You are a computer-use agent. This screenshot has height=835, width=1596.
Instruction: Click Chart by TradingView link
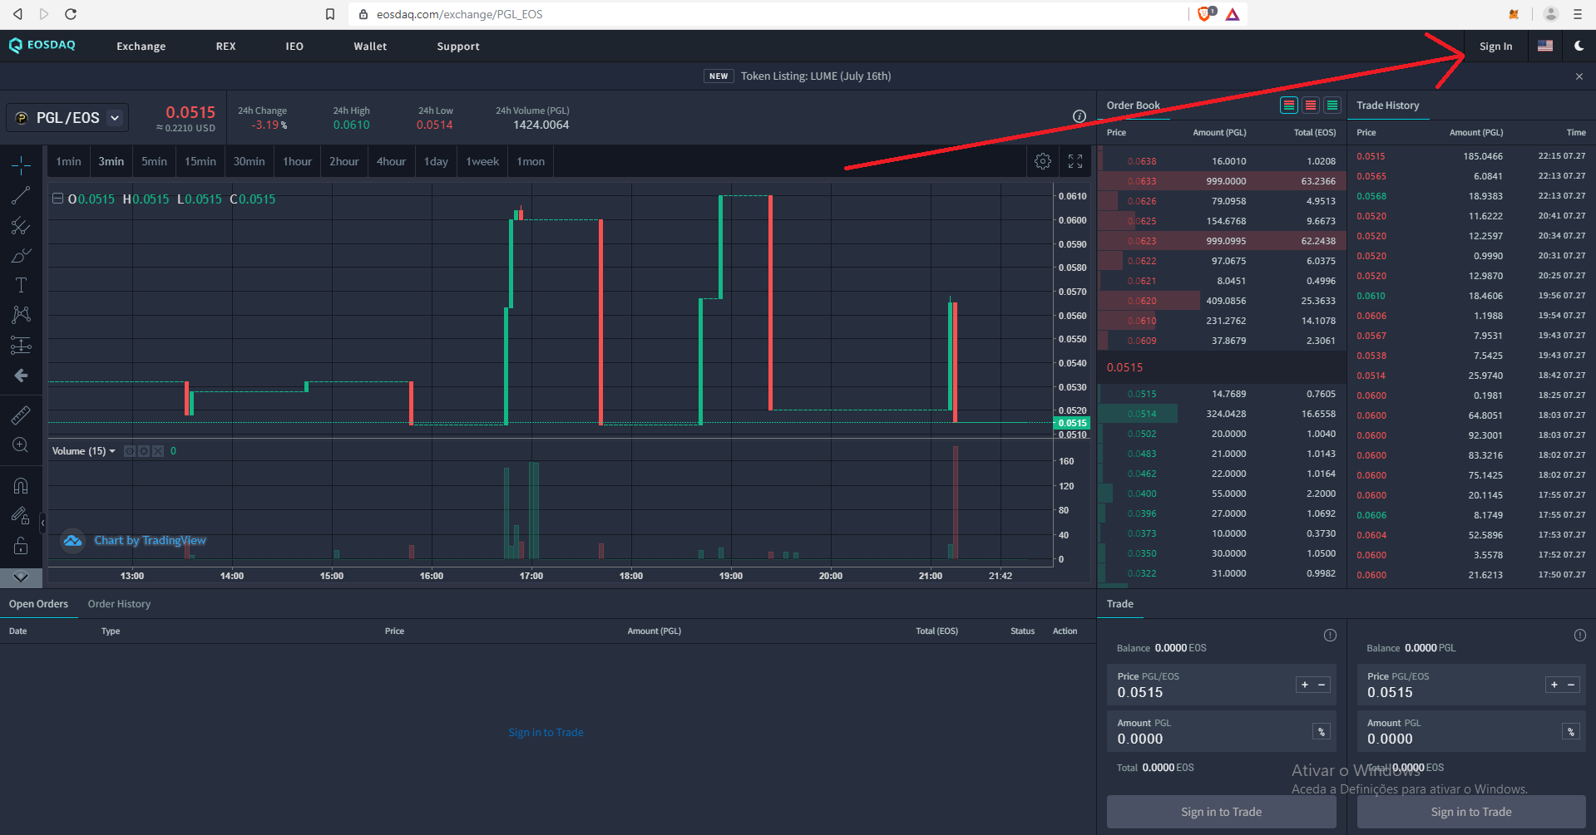[150, 540]
